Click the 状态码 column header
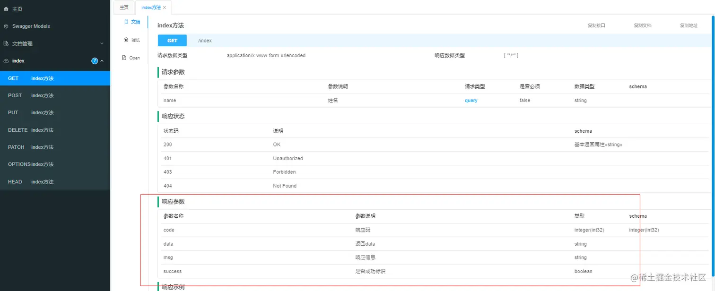The height and width of the screenshot is (291, 715). click(171, 131)
